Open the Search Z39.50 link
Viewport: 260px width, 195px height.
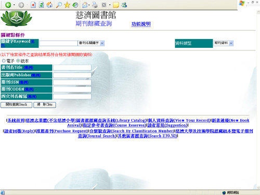(x=147, y=136)
